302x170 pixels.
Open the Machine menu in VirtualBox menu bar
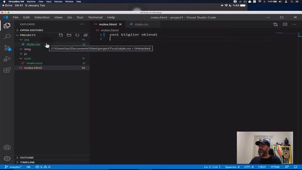click(x=31, y=1)
